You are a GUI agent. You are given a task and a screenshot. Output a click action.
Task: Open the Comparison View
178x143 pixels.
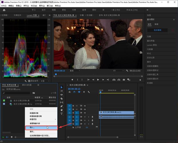(129, 80)
